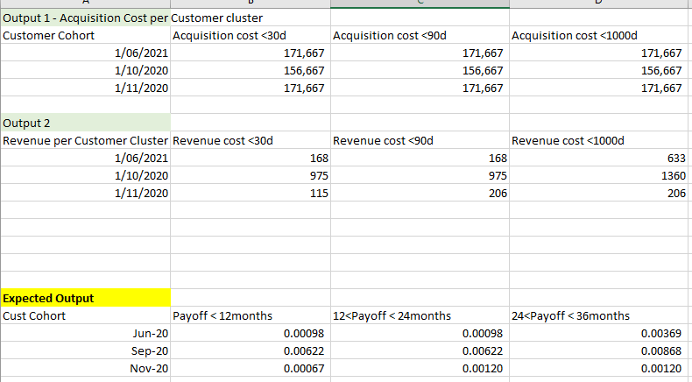
Task: Click 156,667 under Acquisition cost <30d
Action: click(x=251, y=70)
